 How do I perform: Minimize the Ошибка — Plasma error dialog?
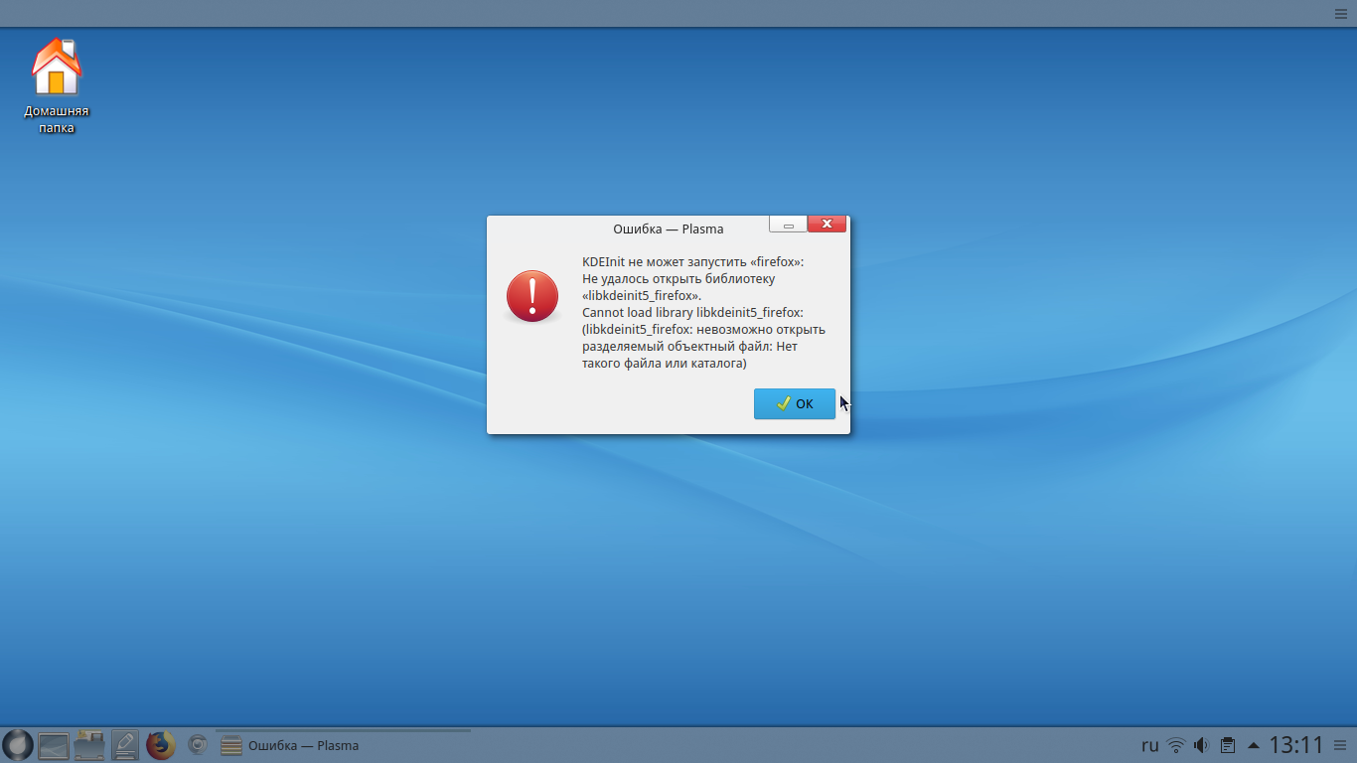789,225
